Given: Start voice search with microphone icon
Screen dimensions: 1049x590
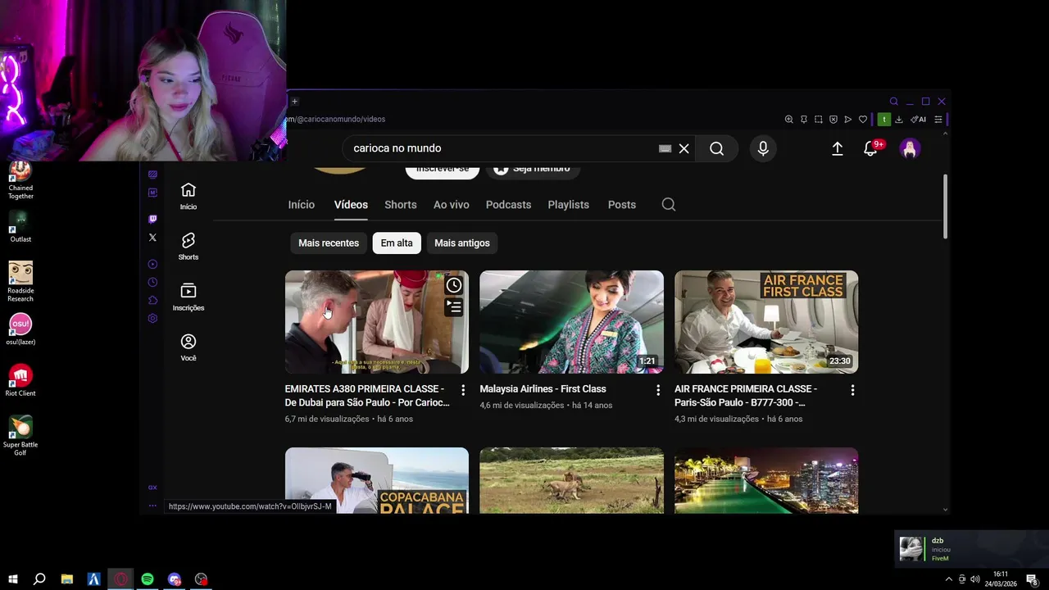Looking at the screenshot, I should click(x=763, y=148).
